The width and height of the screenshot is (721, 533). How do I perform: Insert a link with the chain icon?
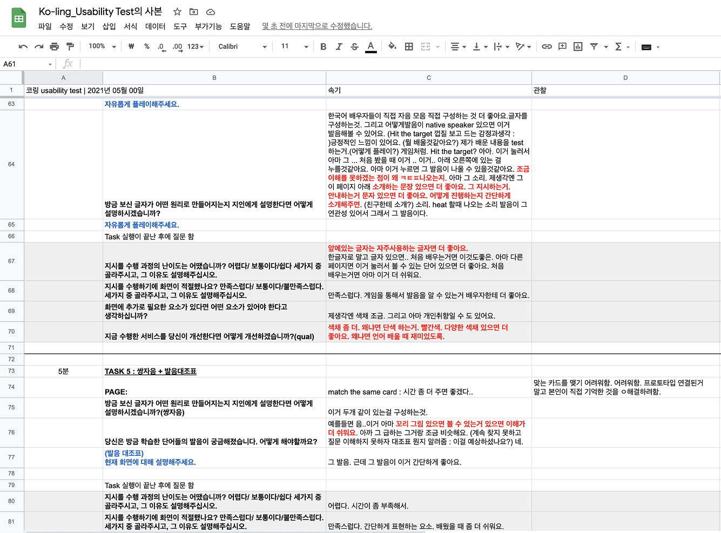click(547, 47)
